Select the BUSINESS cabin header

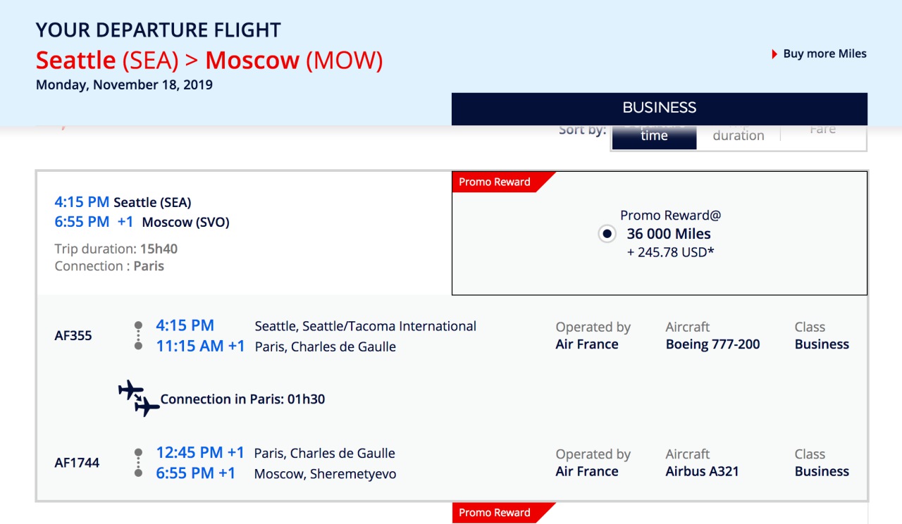pos(660,108)
